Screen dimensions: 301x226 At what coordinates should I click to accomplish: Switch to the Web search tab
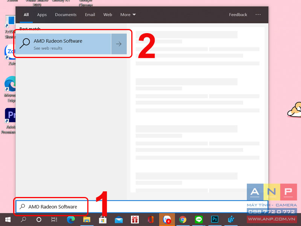(108, 15)
